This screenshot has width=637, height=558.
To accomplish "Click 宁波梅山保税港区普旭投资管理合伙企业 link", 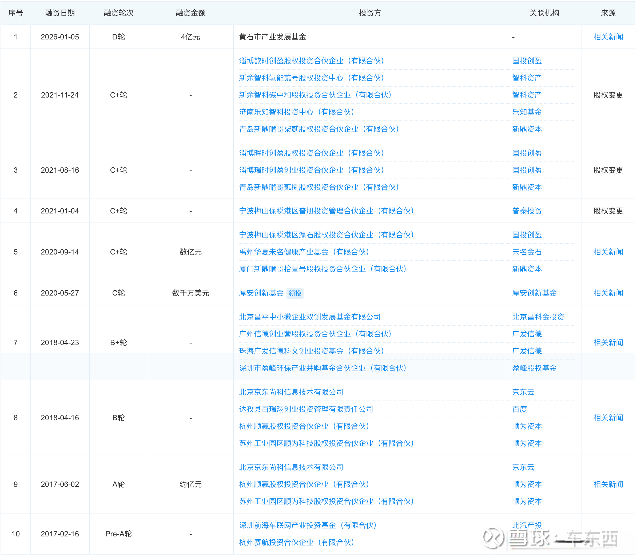I will [326, 211].
